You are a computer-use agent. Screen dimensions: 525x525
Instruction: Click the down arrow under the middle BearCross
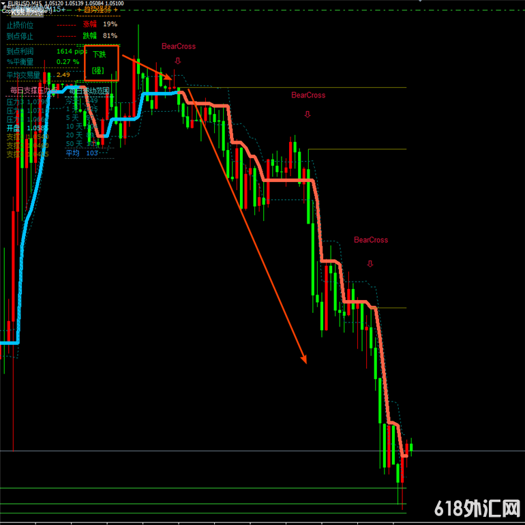307,114
